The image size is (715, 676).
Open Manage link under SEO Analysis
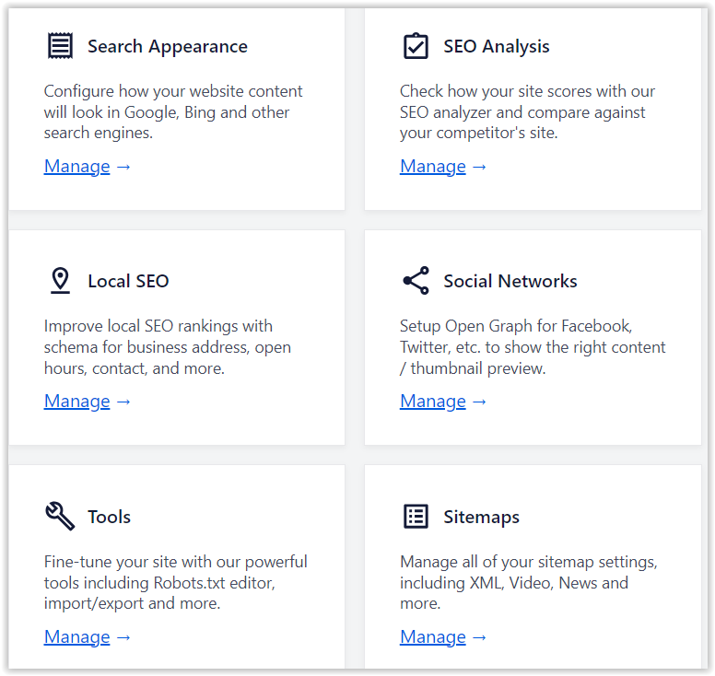(x=433, y=167)
